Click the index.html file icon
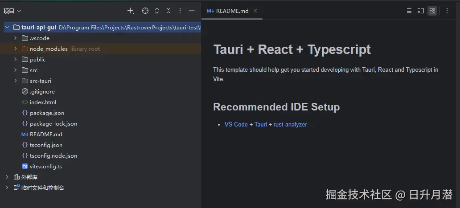The image size is (460, 208). (x=25, y=102)
